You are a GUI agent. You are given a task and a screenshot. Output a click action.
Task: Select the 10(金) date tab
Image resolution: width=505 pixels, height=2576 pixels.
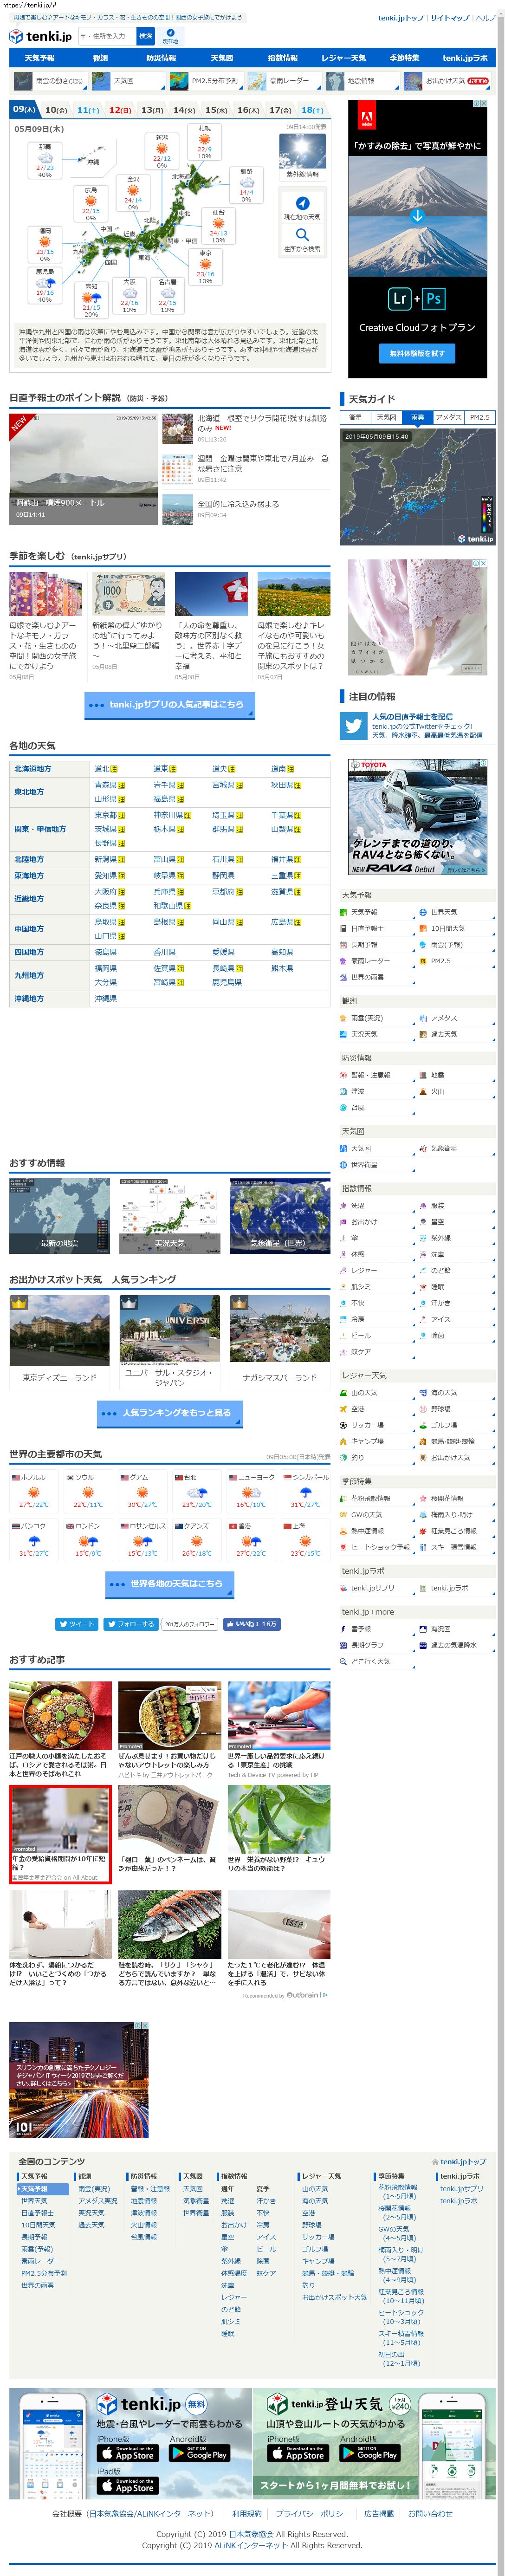tap(56, 110)
